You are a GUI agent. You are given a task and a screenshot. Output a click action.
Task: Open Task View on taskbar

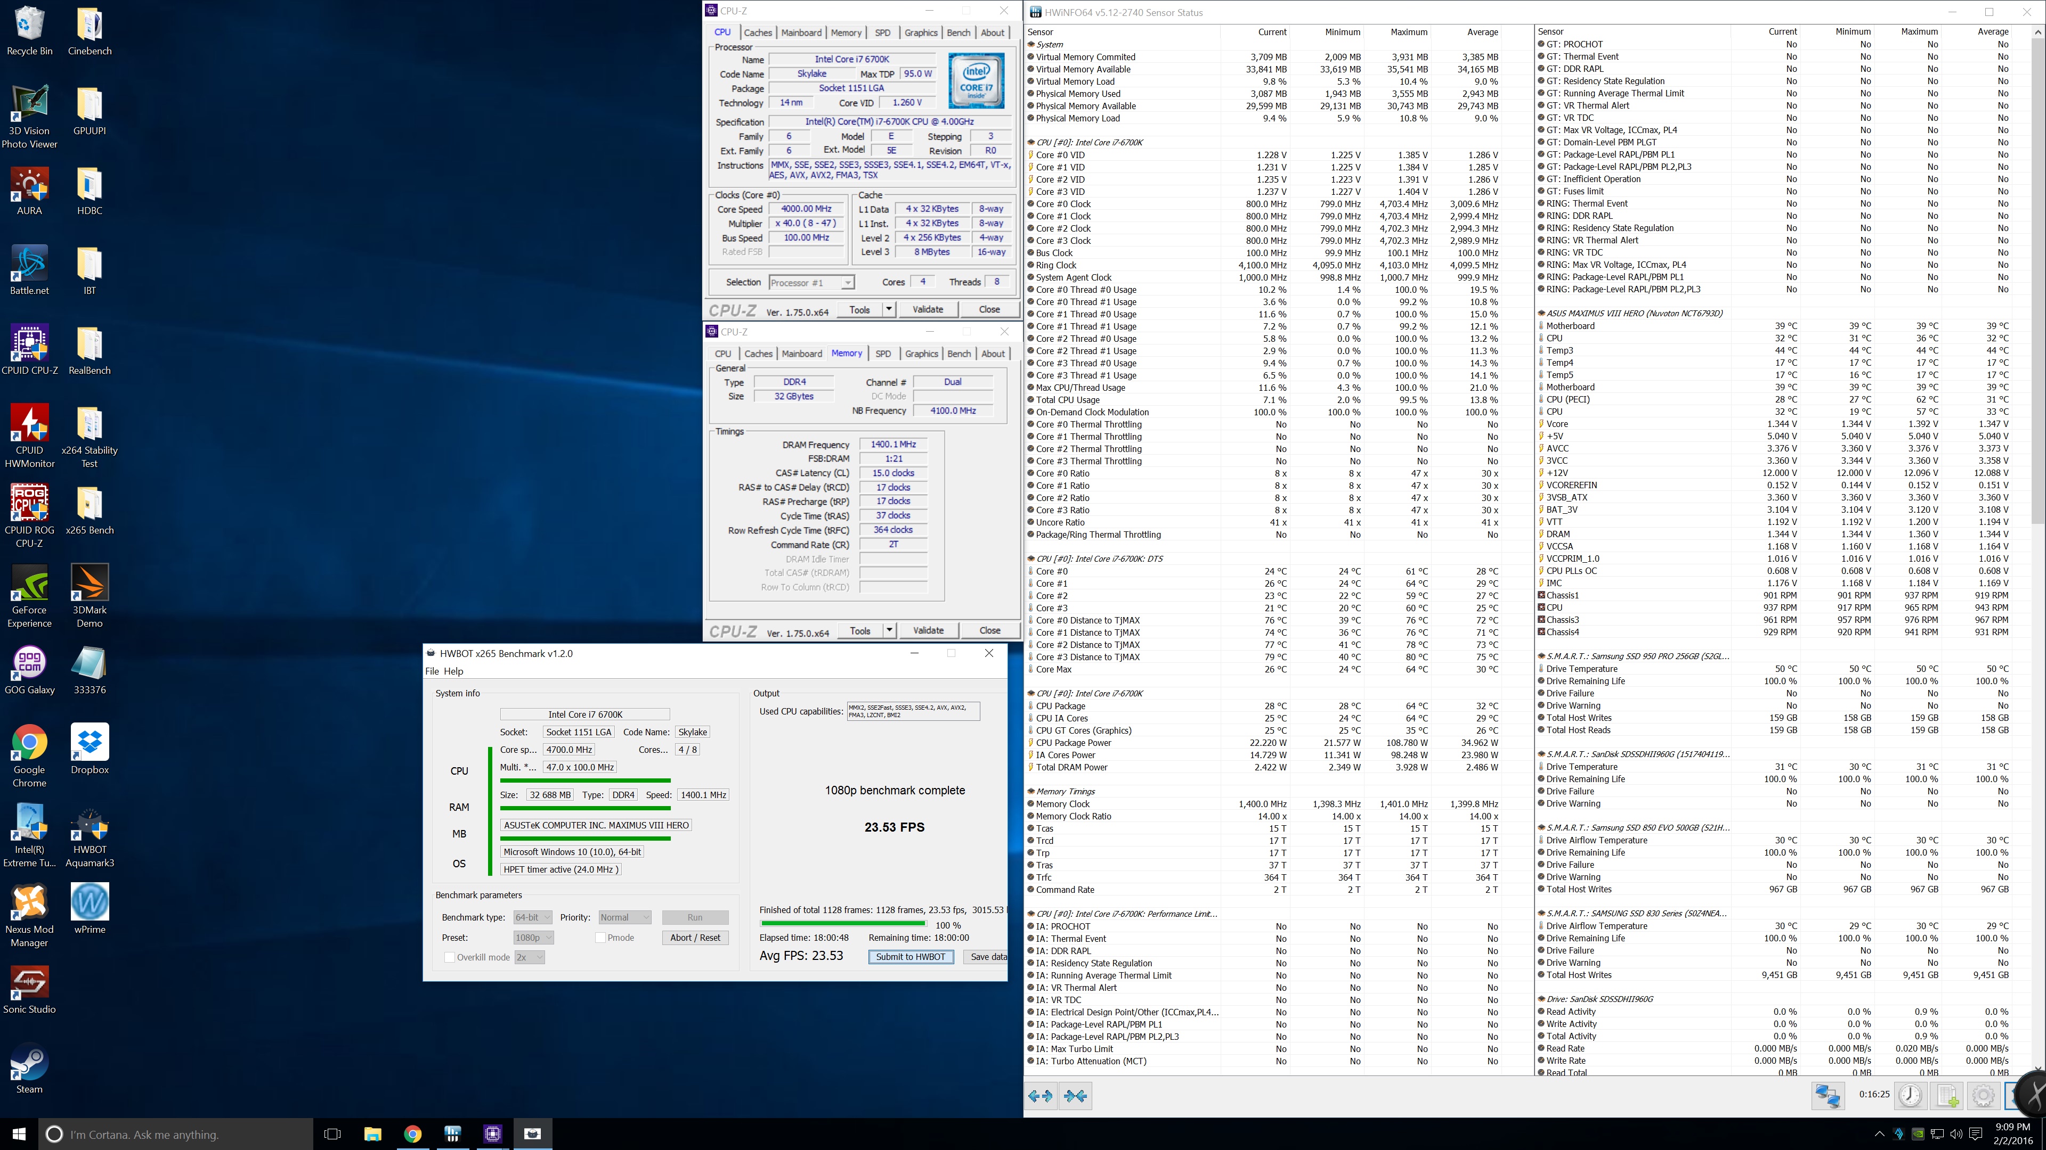pyautogui.click(x=333, y=1134)
